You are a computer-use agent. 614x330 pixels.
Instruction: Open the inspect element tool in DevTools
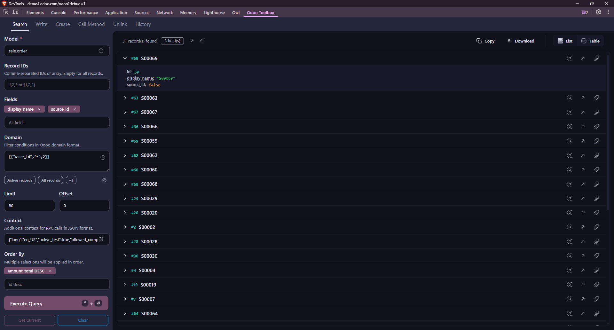coord(5,12)
